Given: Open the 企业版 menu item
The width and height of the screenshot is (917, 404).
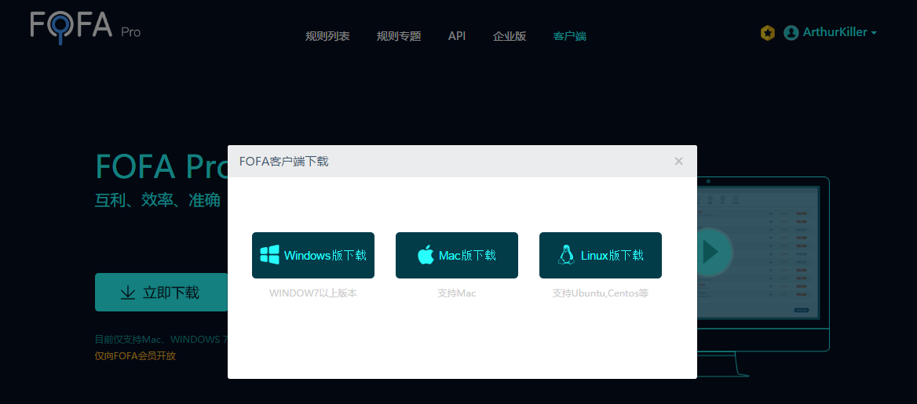Looking at the screenshot, I should (x=510, y=36).
